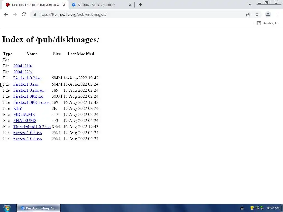Open Firefox1.0.iso.asc signature file
The image size is (283, 212).
(x=29, y=90)
